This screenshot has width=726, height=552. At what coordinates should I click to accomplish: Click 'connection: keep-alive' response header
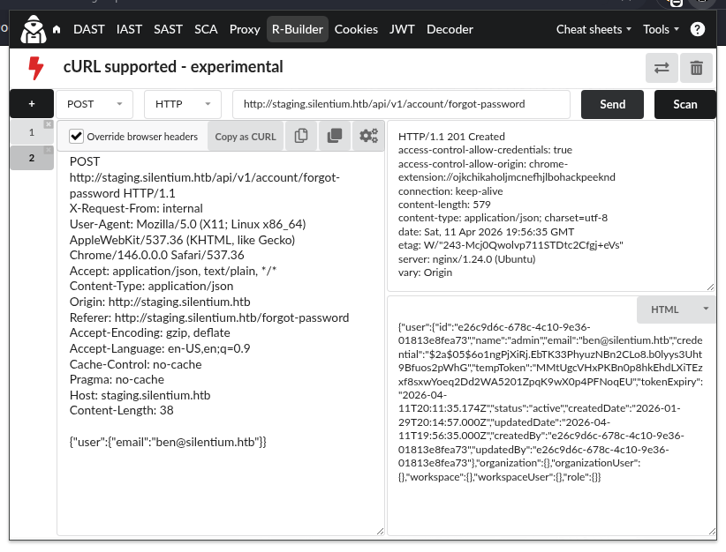coord(450,191)
